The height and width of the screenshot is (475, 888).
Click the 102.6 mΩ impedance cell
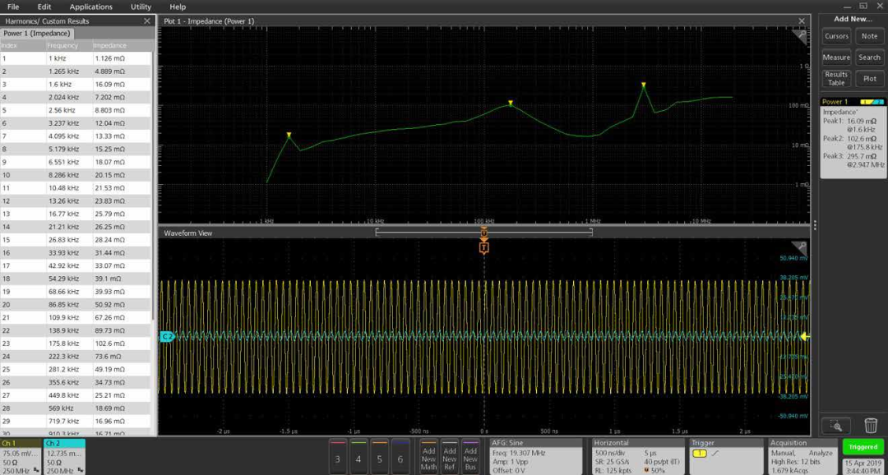[109, 344]
